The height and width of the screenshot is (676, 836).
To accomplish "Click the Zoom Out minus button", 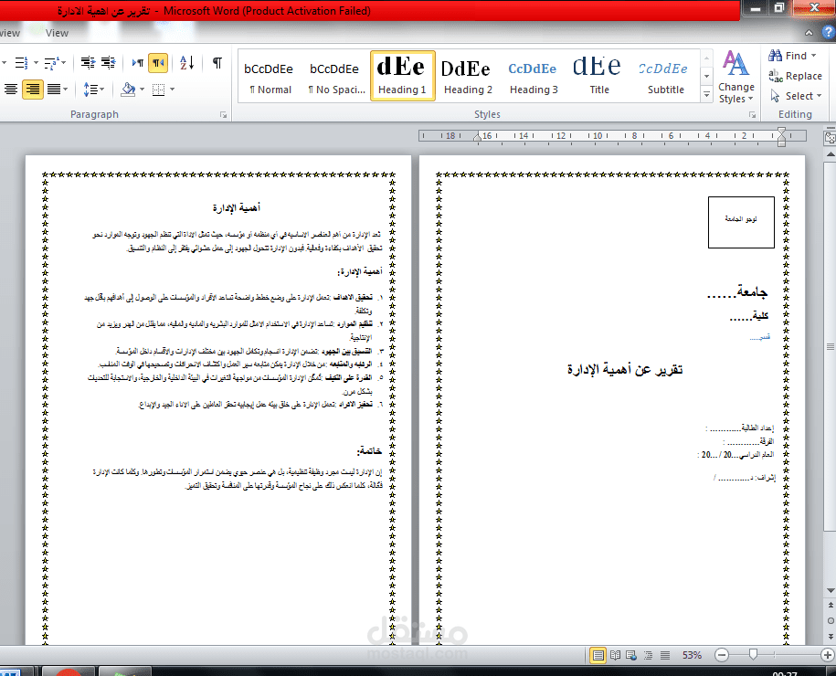I will click(722, 655).
